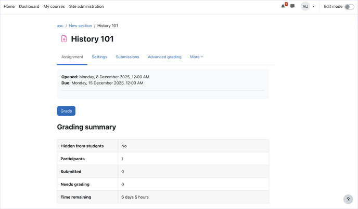
Task: Open the messaging chat bubble icon
Action: coord(292,7)
